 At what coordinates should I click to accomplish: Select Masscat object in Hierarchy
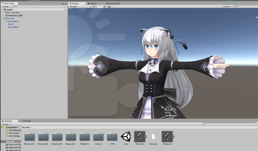10,18
